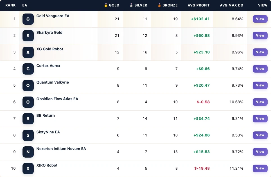This screenshot has width=271, height=177.
Task: View SixtyNine EA details
Action: (x=260, y=135)
